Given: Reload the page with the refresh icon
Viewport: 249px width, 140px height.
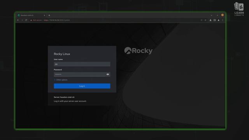Looking at the screenshot, I should coord(26,20).
